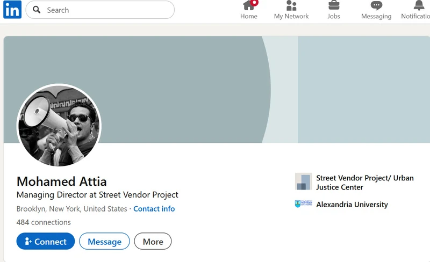Click the LinkedIn logo icon
Image resolution: width=430 pixels, height=262 pixels.
12,9
